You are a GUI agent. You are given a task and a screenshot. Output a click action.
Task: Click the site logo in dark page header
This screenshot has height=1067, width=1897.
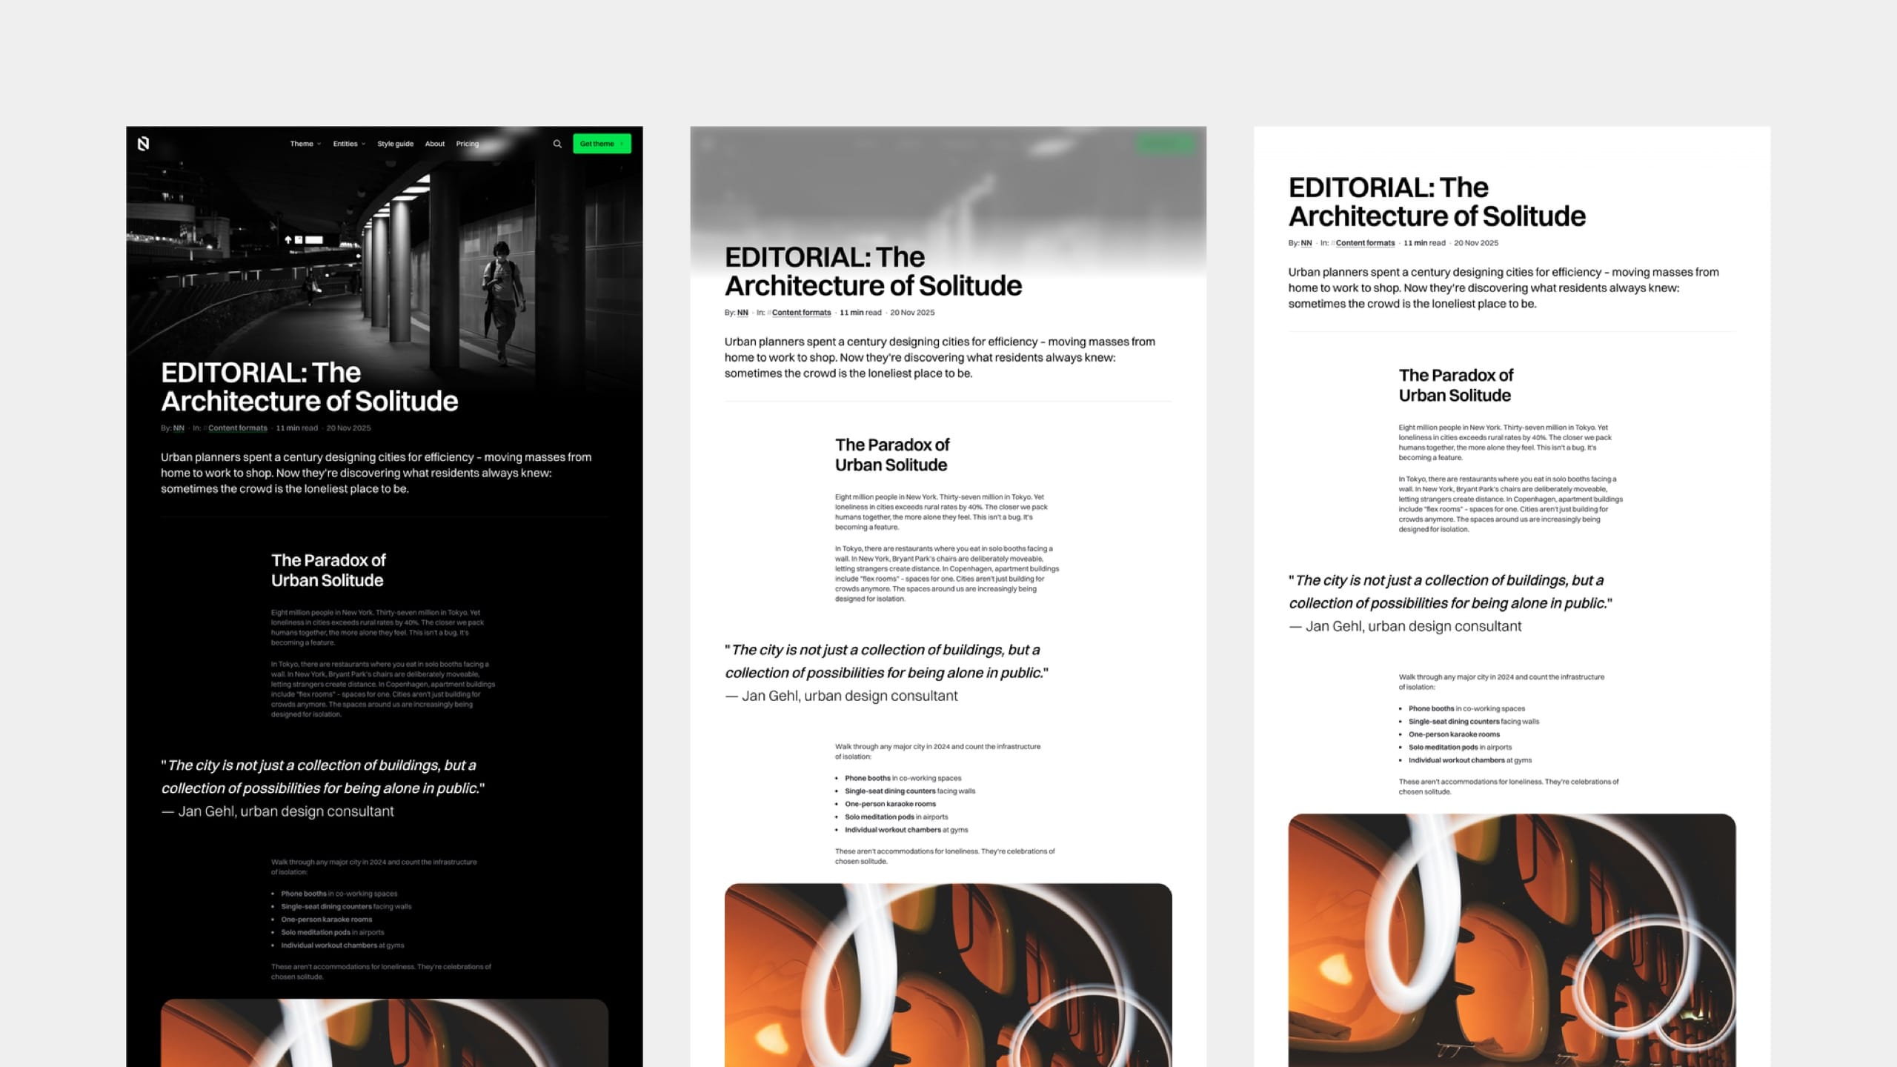(x=144, y=144)
